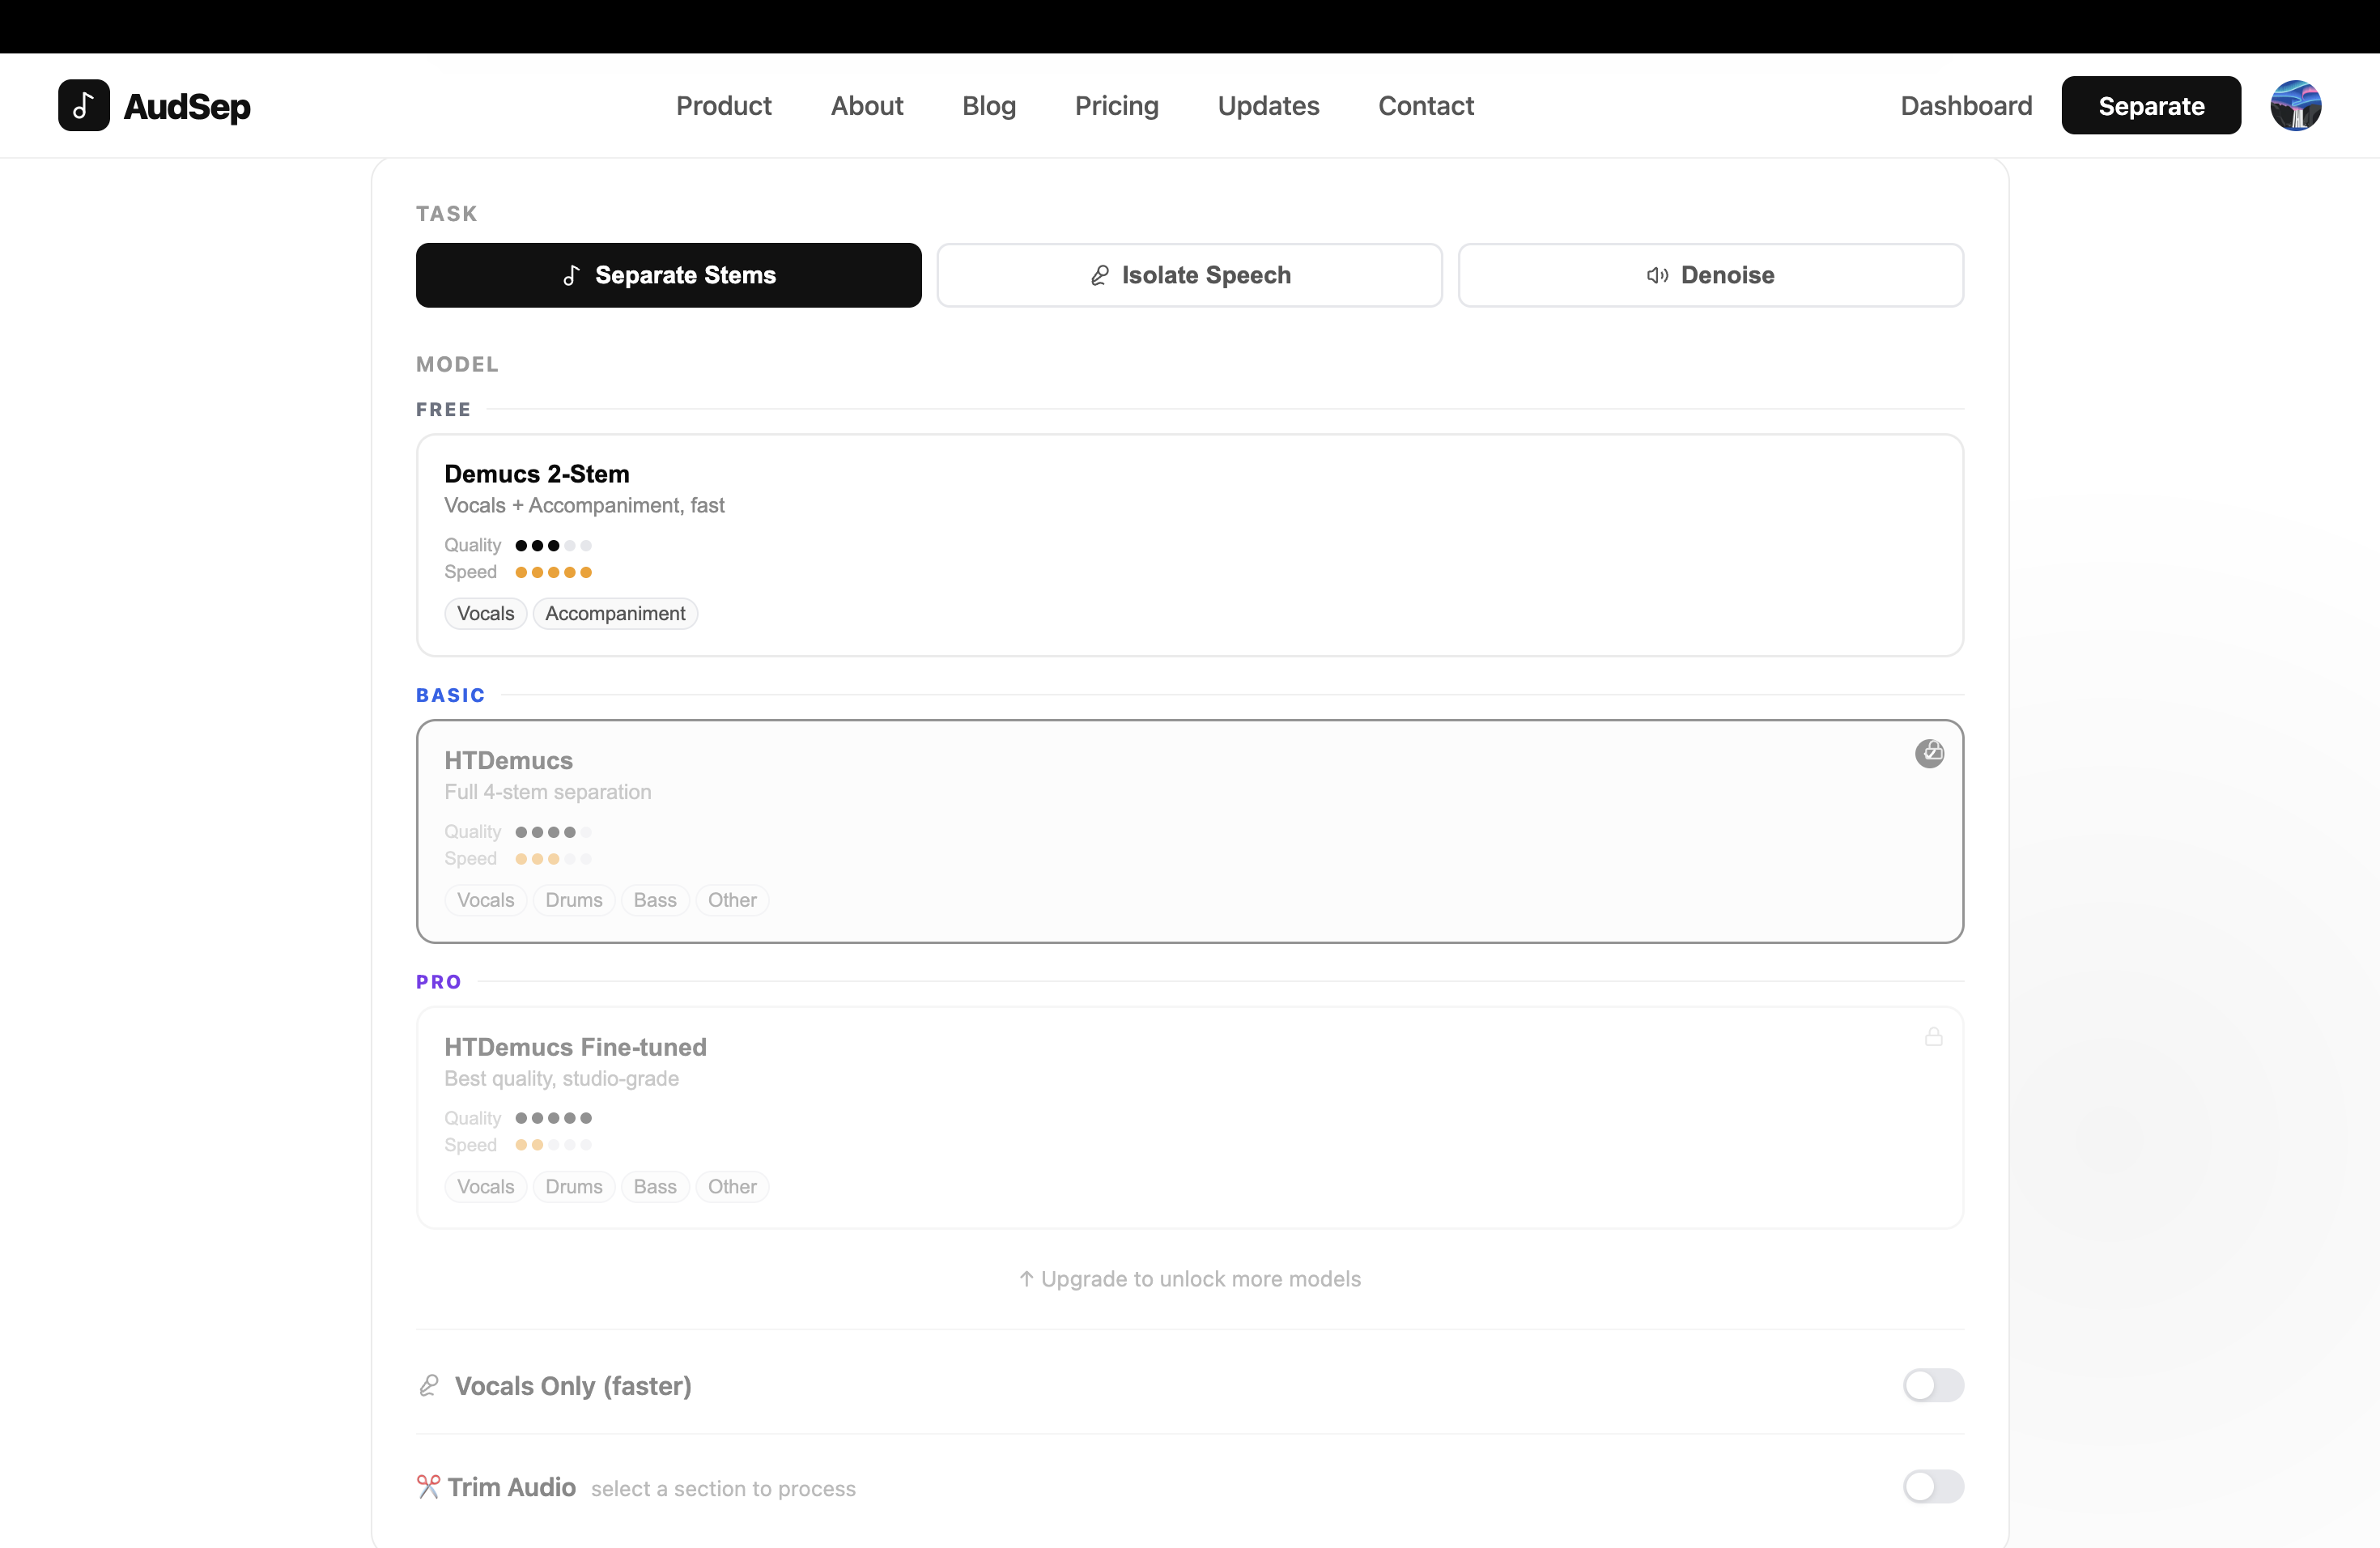Screen dimensions: 2380x1548
Task: Click the badge icon on the HTDemucs card
Action: pyautogui.click(x=1929, y=753)
